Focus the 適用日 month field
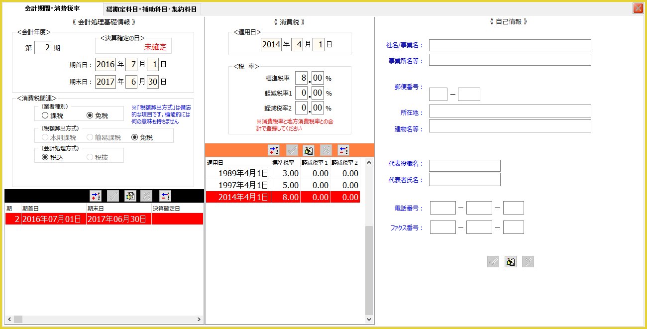Screen dimensions: 647x329 [297, 44]
